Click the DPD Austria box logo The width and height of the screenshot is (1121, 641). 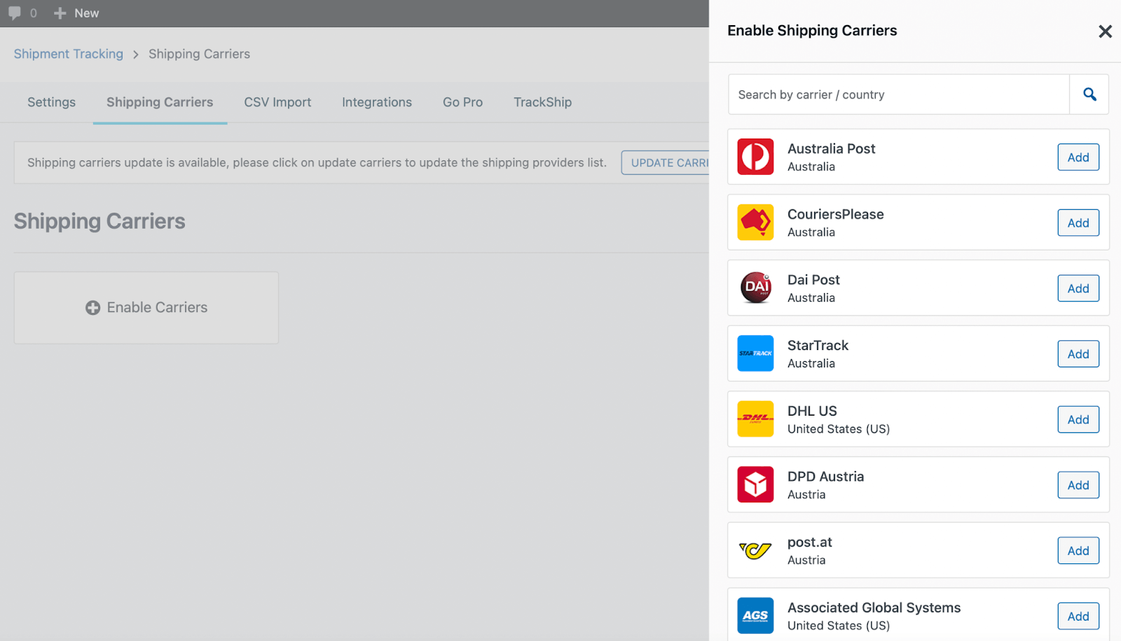pyautogui.click(x=755, y=484)
